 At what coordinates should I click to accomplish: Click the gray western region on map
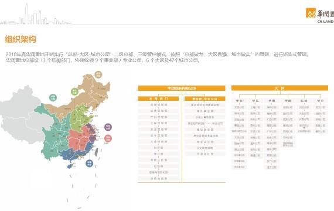tap(21, 115)
